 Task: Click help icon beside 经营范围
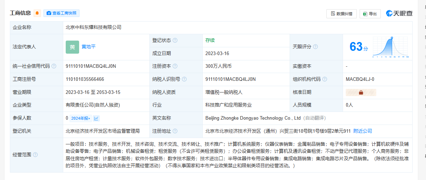[35, 155]
